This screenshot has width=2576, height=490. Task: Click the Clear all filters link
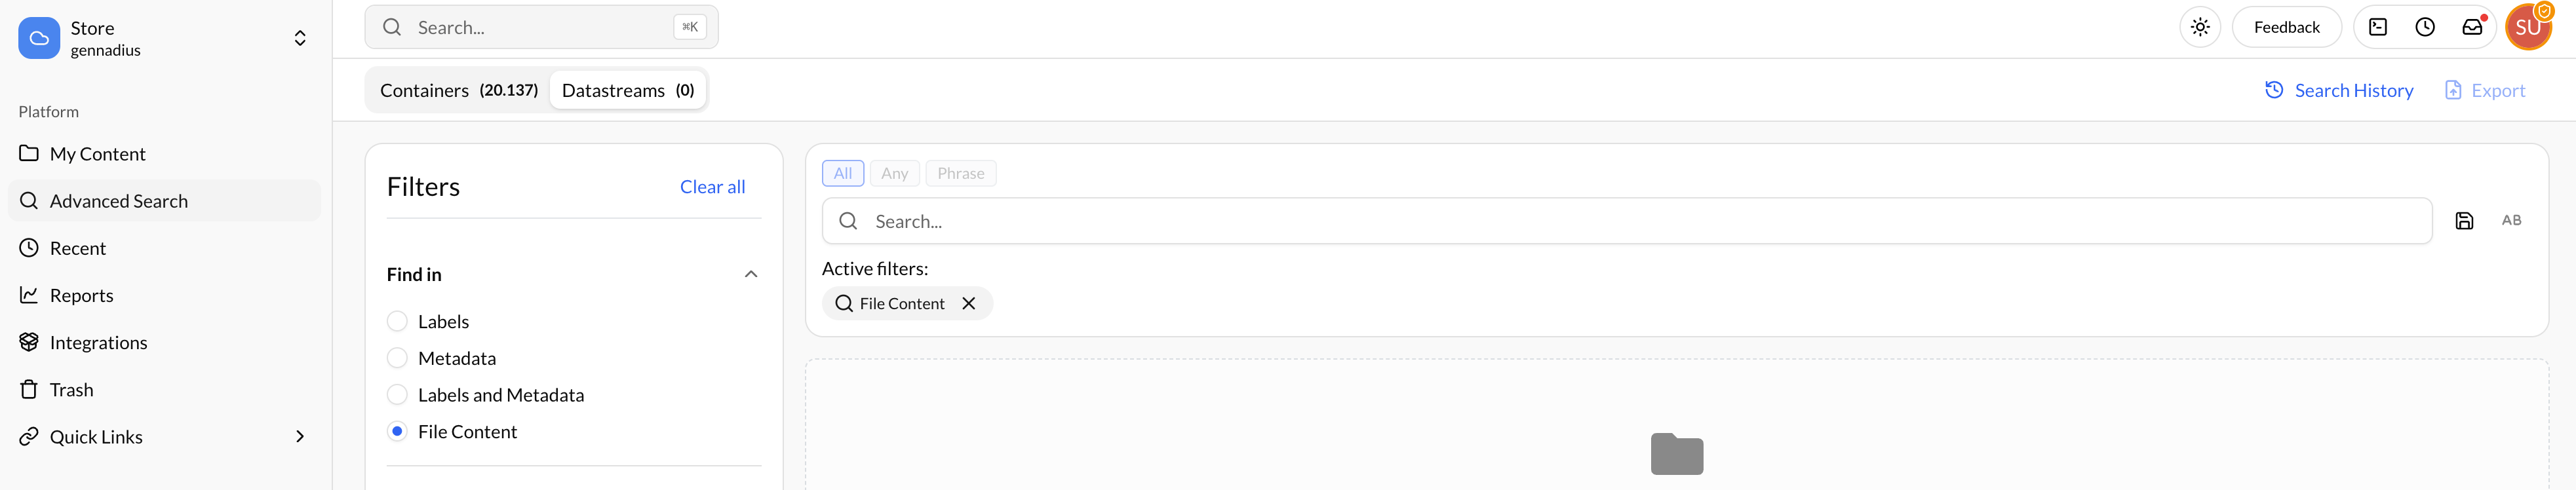tap(712, 187)
